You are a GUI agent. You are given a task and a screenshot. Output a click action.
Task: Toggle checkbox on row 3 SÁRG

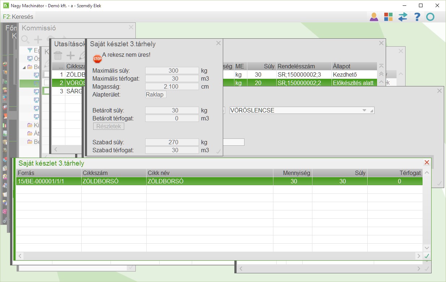click(47, 91)
